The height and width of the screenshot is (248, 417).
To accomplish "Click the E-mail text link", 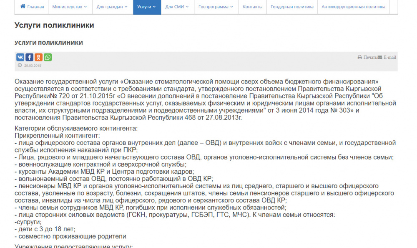I will 390,58.
